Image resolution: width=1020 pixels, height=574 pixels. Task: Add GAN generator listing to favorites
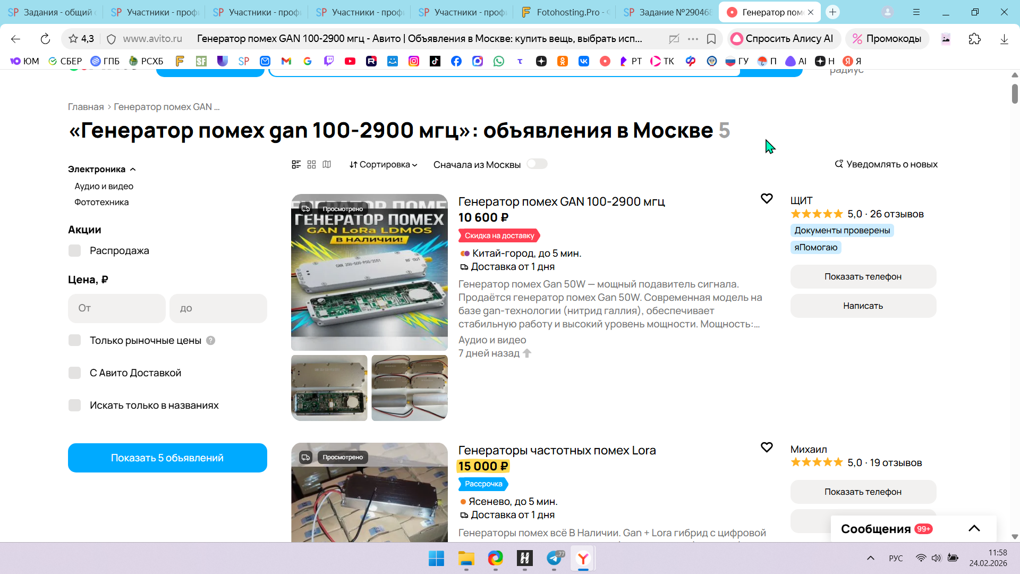coord(767,199)
